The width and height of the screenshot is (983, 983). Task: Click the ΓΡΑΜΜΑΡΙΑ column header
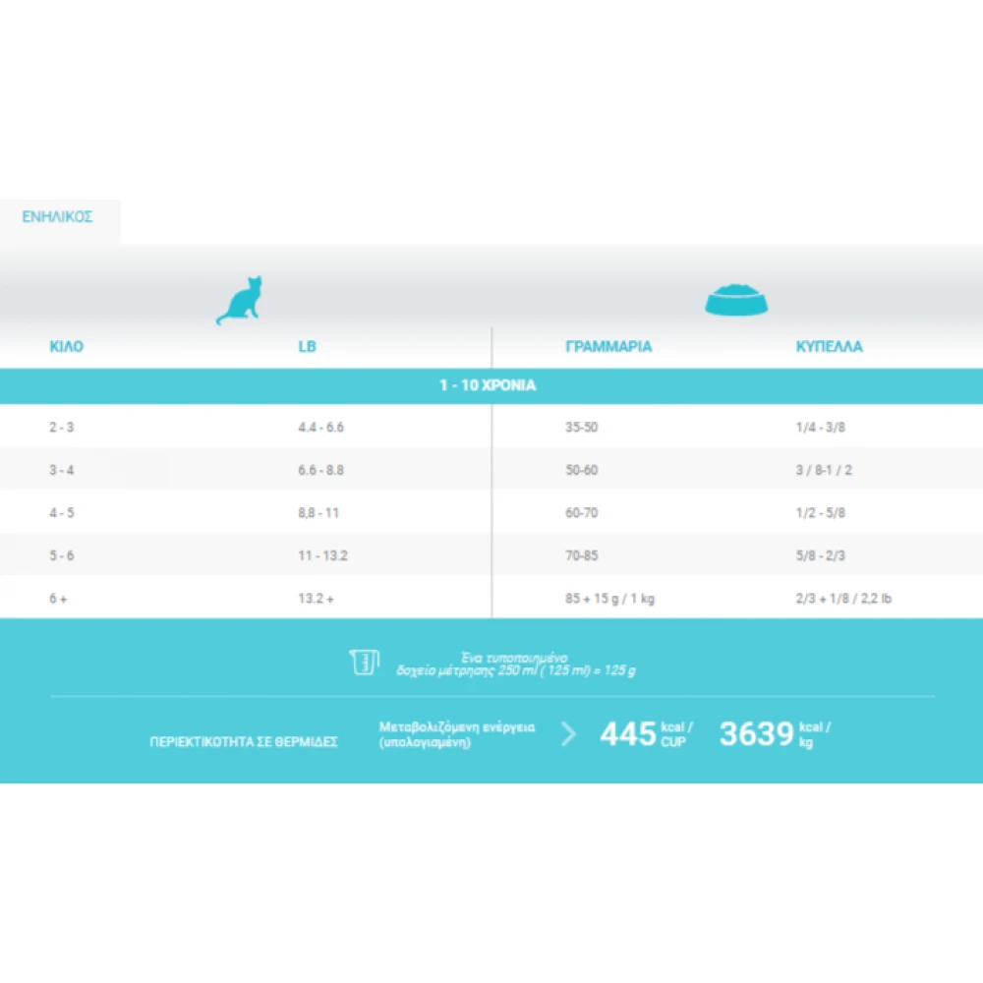(608, 346)
